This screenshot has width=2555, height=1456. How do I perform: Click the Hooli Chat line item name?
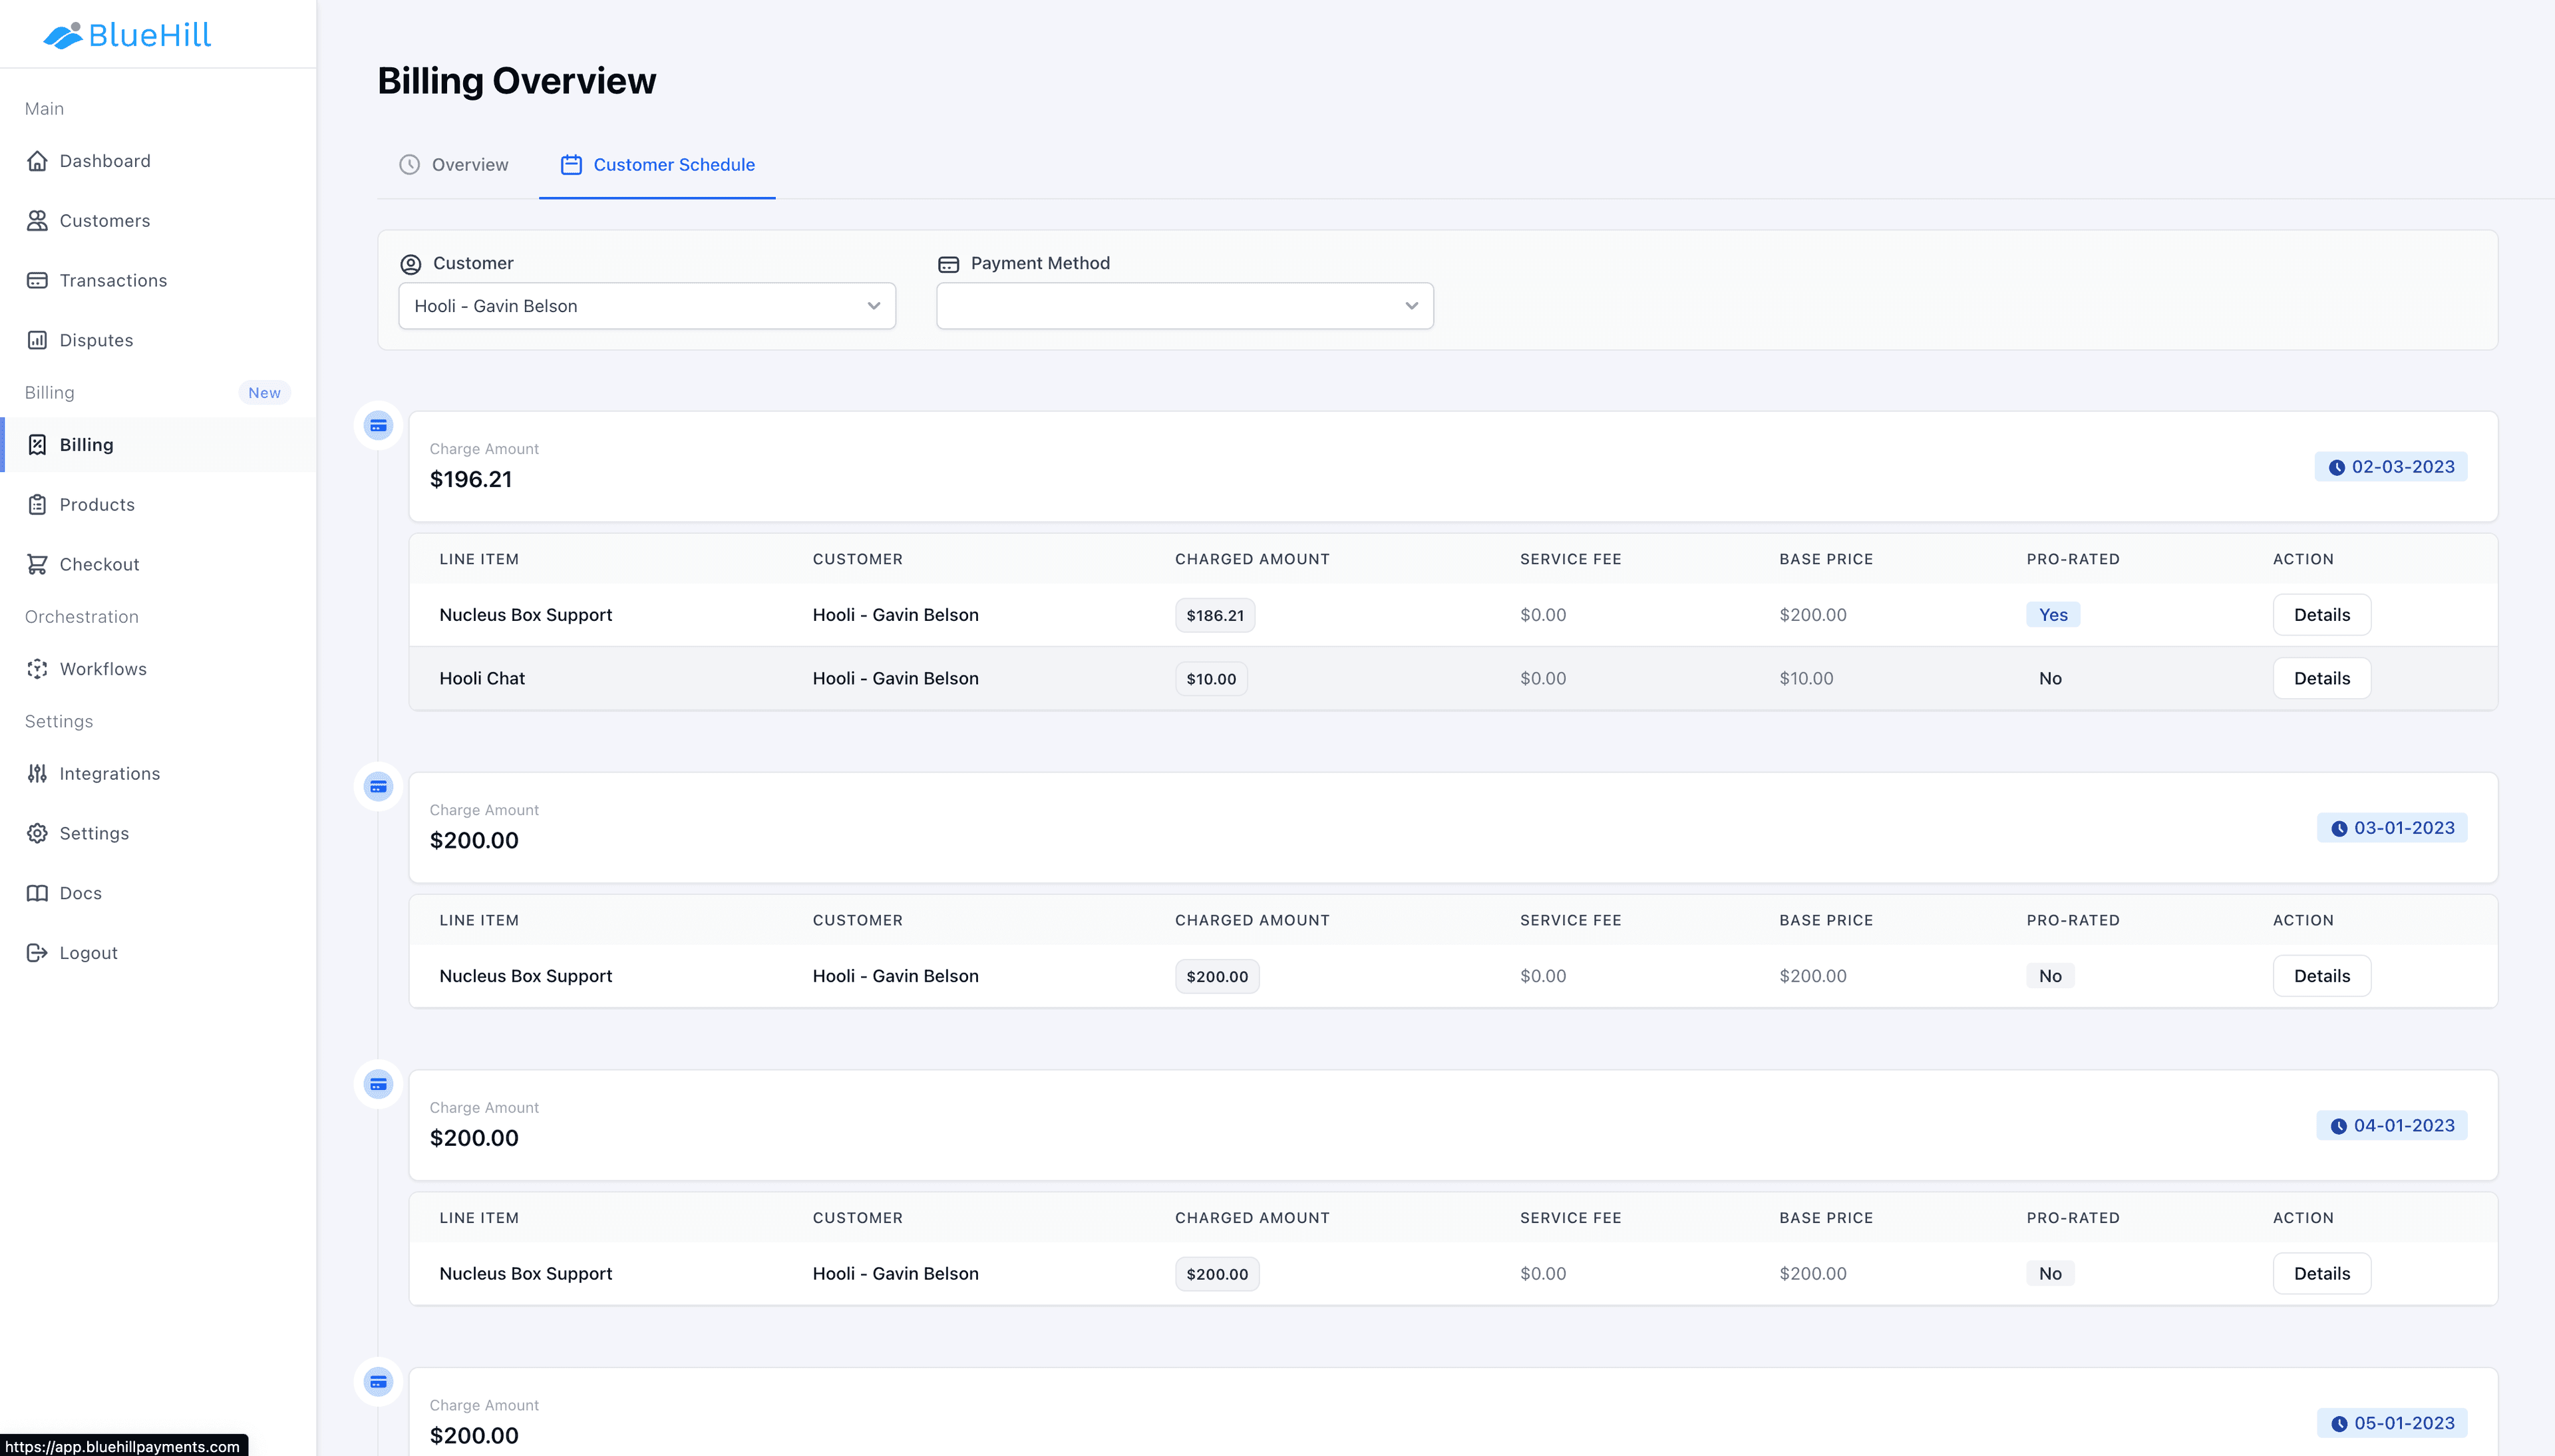click(482, 678)
